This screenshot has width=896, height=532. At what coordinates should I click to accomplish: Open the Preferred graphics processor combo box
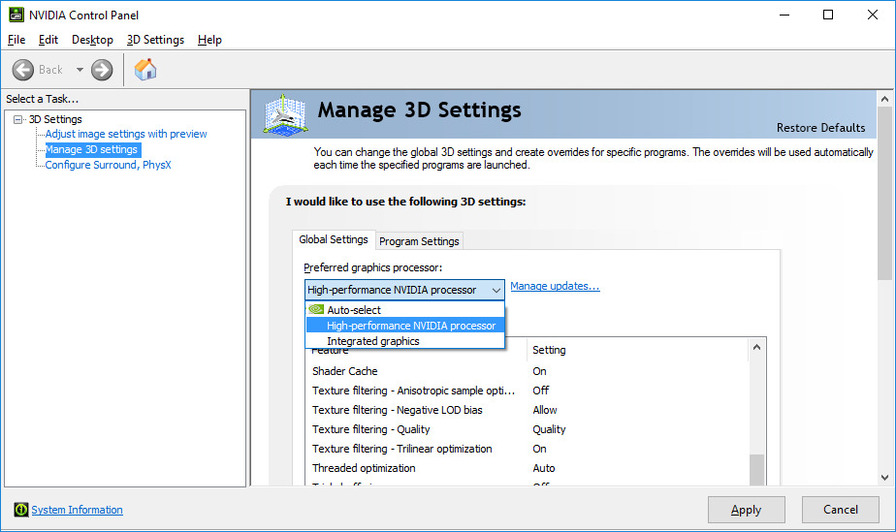(404, 290)
